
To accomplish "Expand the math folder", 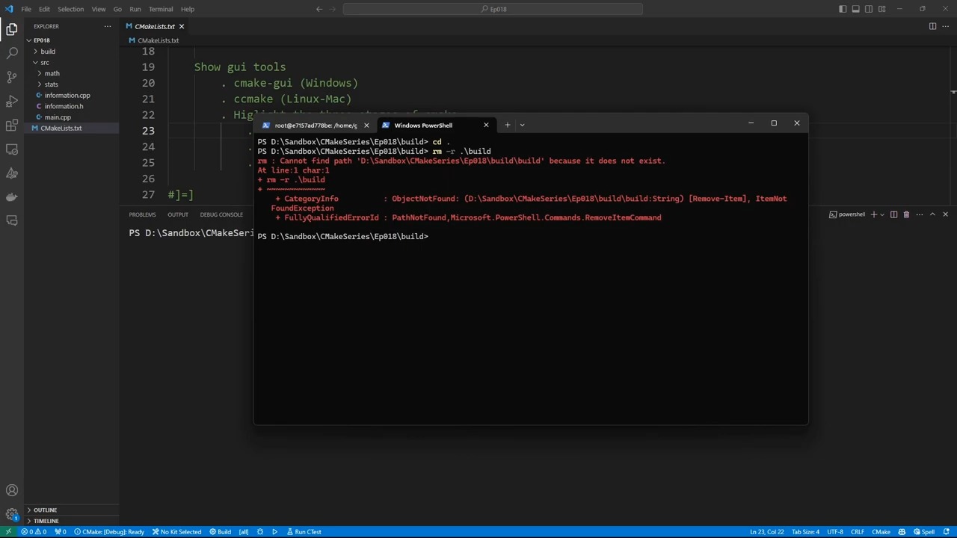I will [x=52, y=73].
